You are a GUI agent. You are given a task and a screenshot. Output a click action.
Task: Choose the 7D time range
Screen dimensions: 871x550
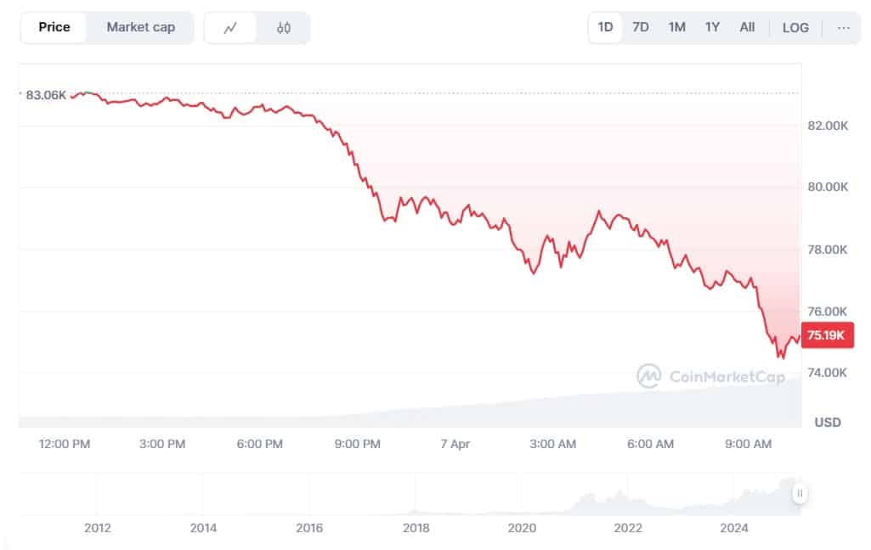(641, 27)
